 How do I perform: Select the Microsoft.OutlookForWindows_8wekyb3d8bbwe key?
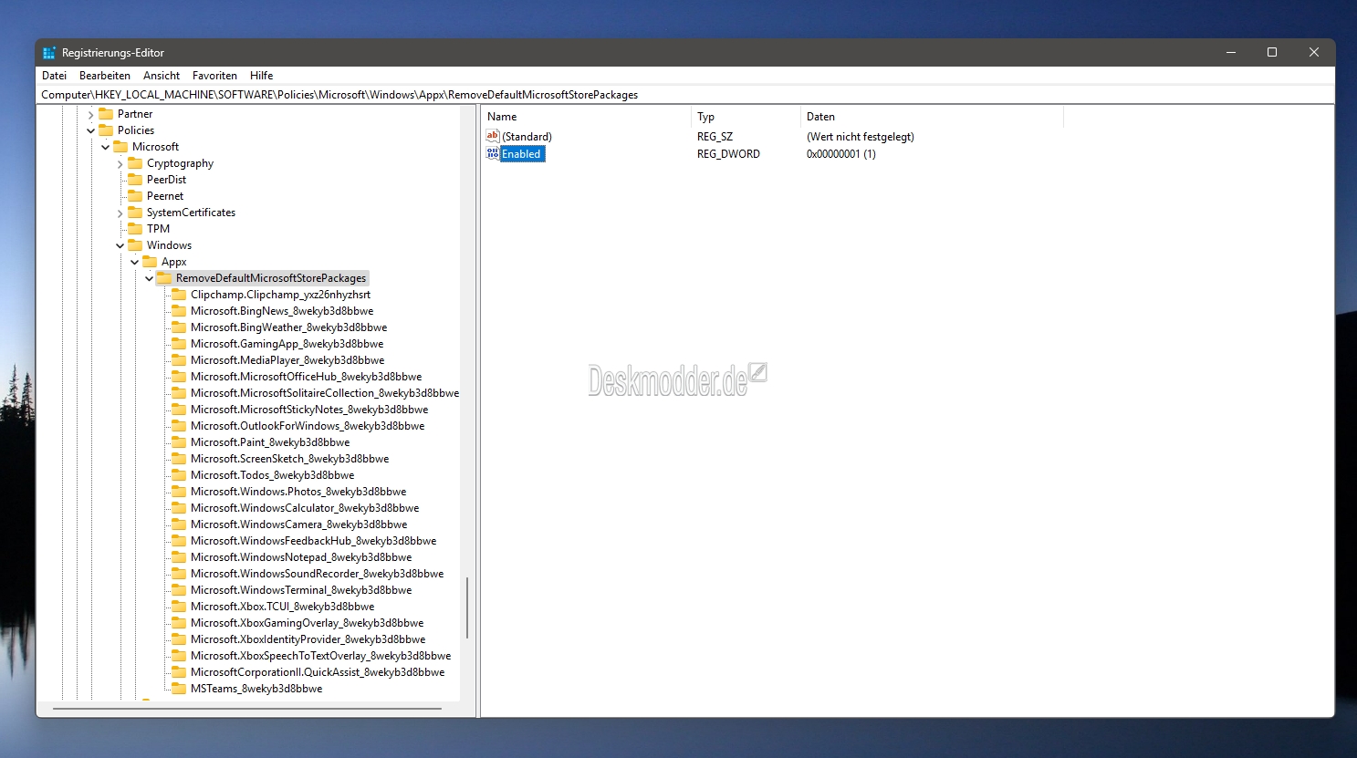308,426
